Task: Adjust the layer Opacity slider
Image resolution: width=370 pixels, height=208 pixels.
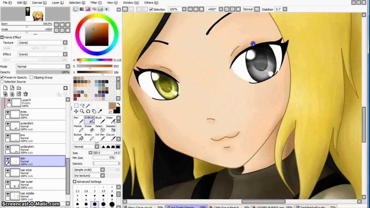Action: [43, 72]
